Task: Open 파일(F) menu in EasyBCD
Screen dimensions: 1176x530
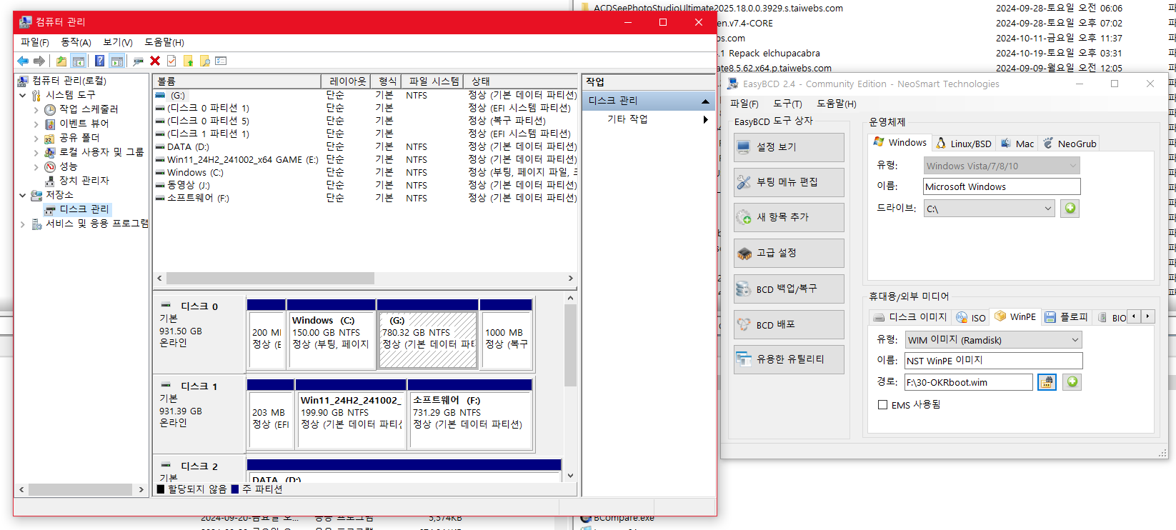Action: (x=744, y=104)
